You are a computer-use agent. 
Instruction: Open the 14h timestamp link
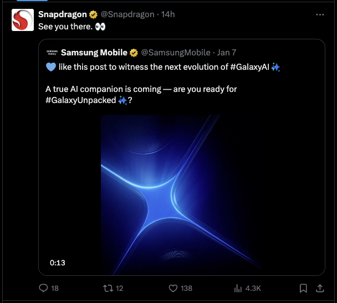pos(168,14)
